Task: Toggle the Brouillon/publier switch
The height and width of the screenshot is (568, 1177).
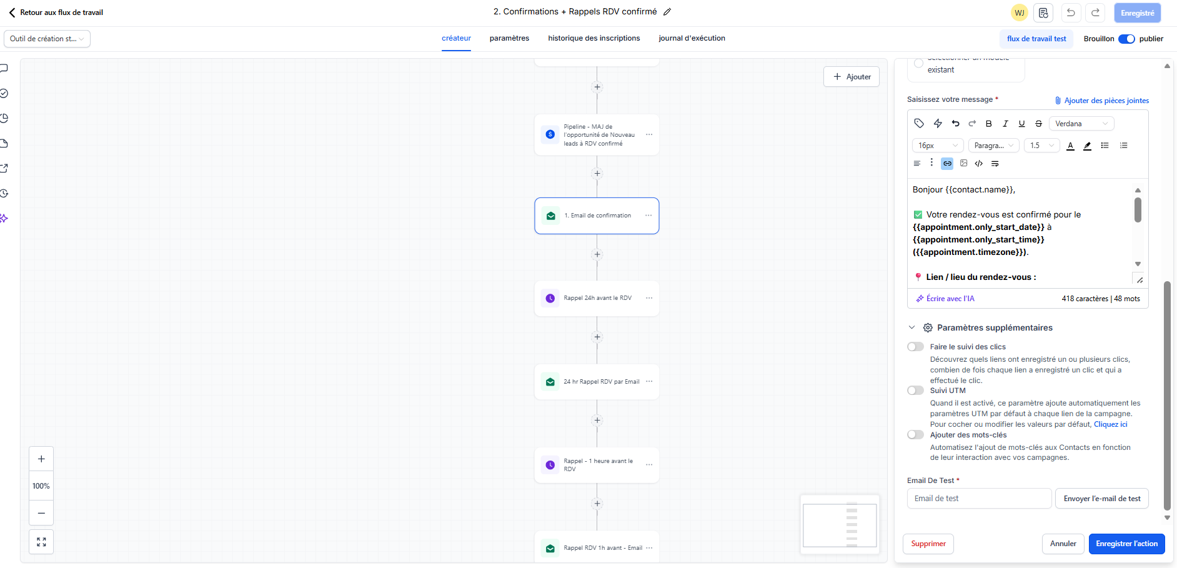Action: pos(1126,39)
